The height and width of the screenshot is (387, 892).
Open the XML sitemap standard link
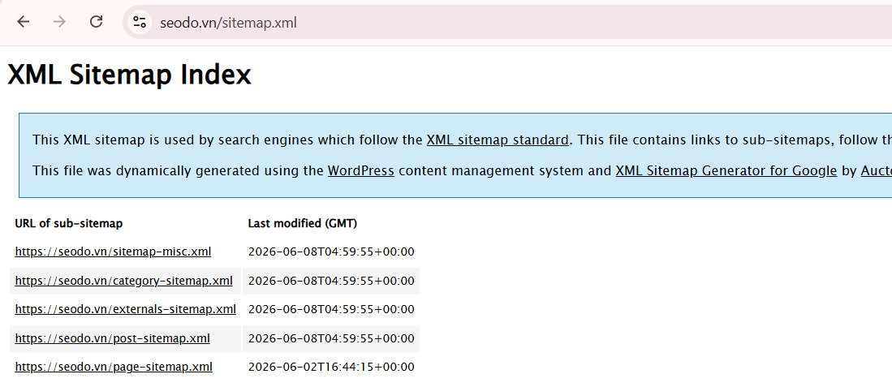(498, 140)
